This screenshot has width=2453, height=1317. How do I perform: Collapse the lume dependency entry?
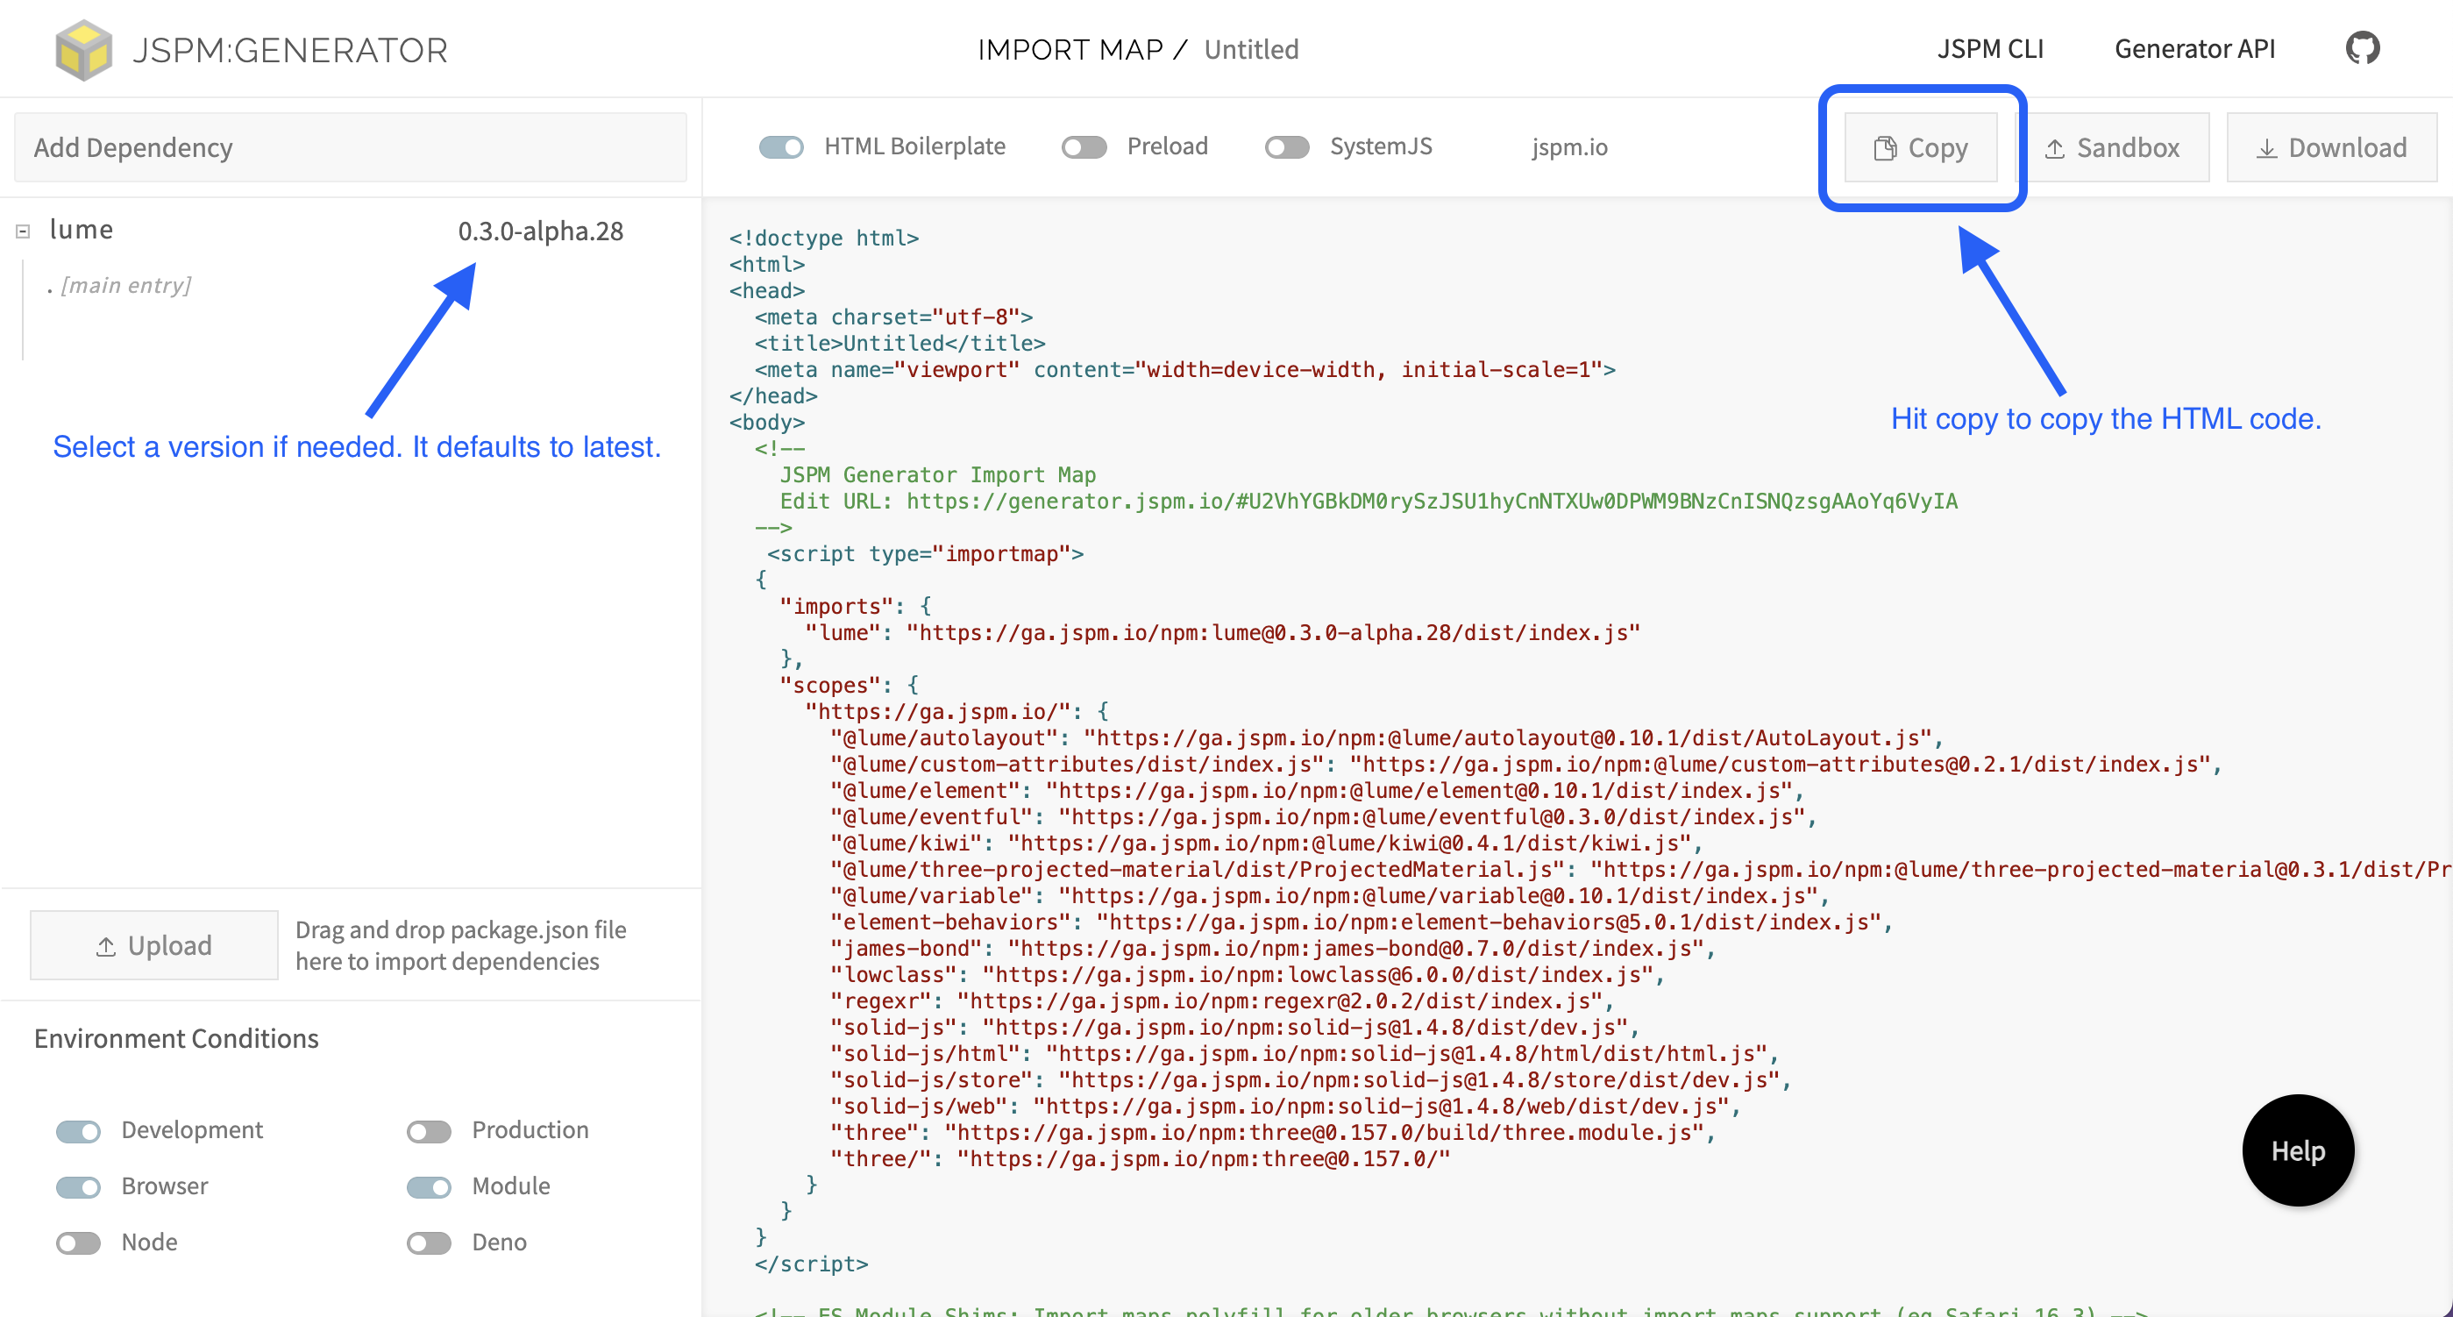[x=22, y=230]
